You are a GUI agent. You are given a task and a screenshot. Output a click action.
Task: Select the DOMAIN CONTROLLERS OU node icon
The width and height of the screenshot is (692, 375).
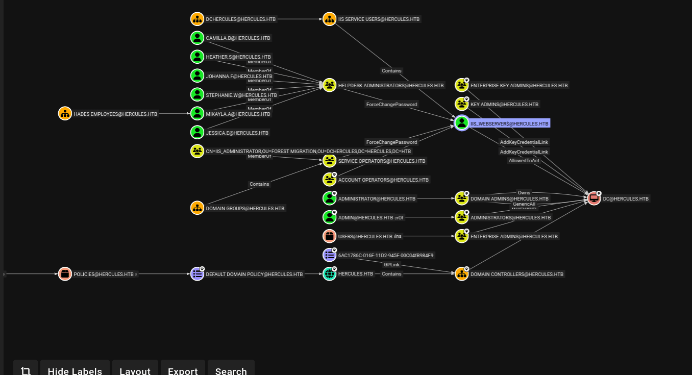[x=462, y=274]
